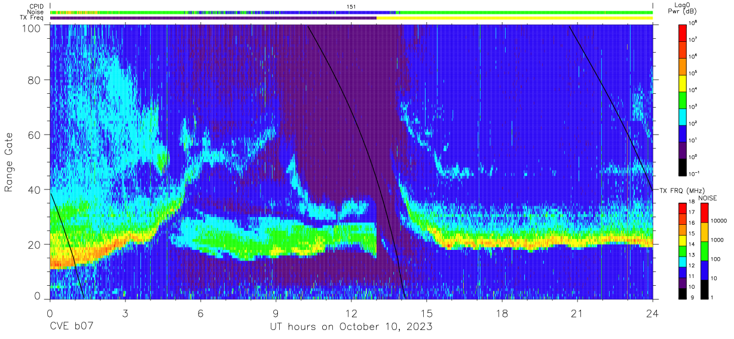Click the cyan 12 MHz segment of TX FRQ colorbar
This screenshot has height=339, width=734.
(683, 262)
